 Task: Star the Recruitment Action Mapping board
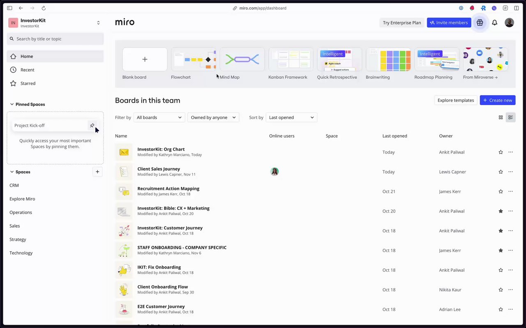pos(501,192)
